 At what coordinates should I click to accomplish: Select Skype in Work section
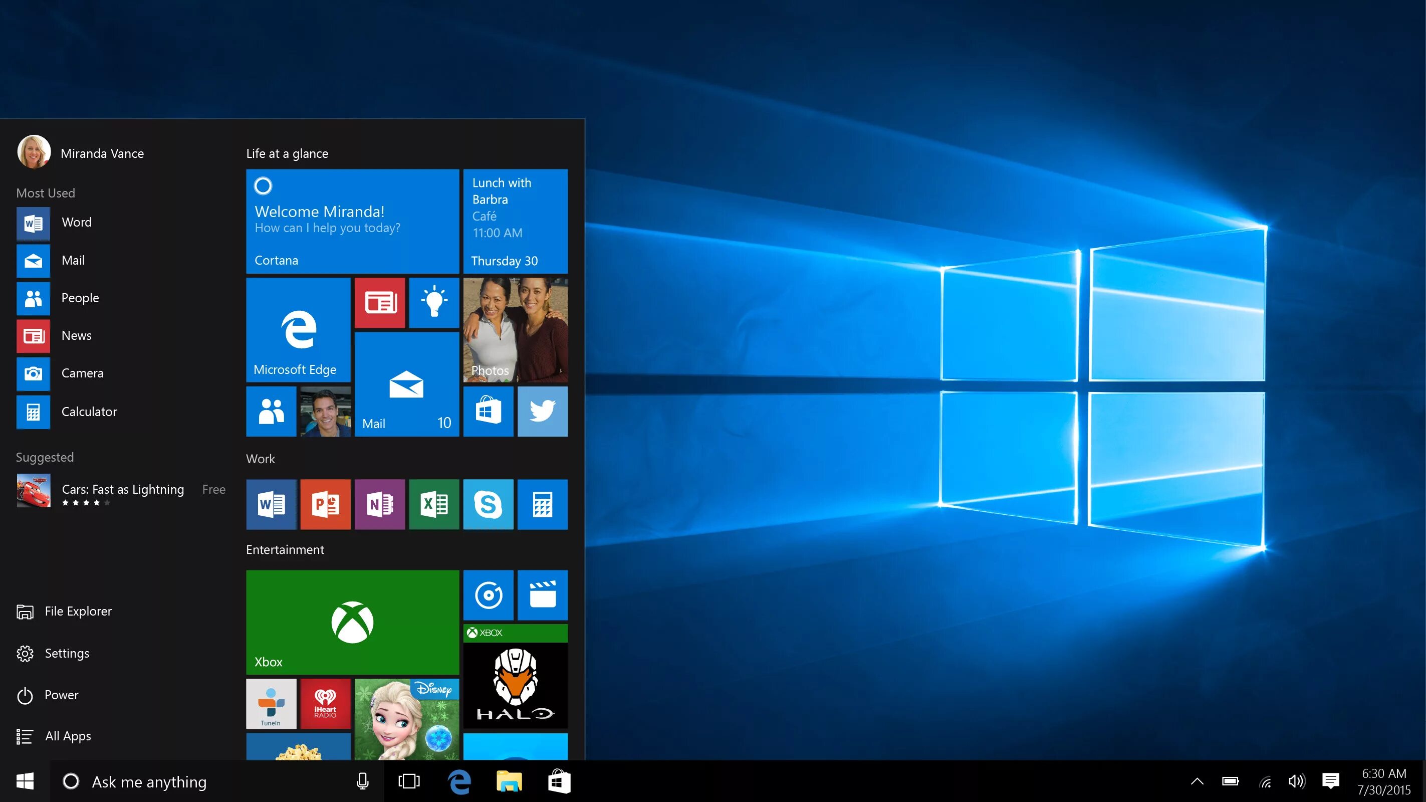coord(489,504)
